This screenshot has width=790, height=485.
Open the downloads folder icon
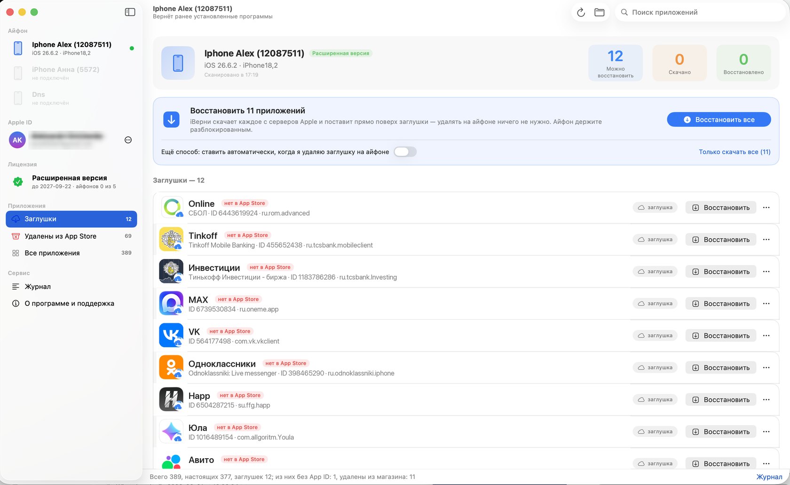[599, 12]
